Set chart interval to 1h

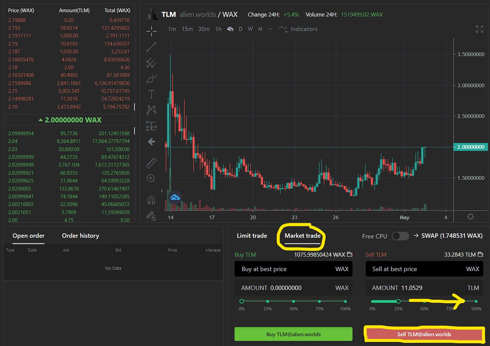[218, 29]
